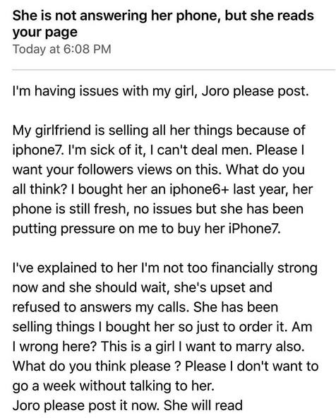Click the "Today at 6:08 PM" timestamp

pyautogui.click(x=62, y=49)
